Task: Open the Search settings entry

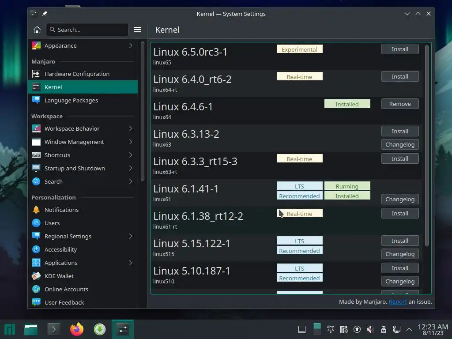Action: (x=83, y=181)
